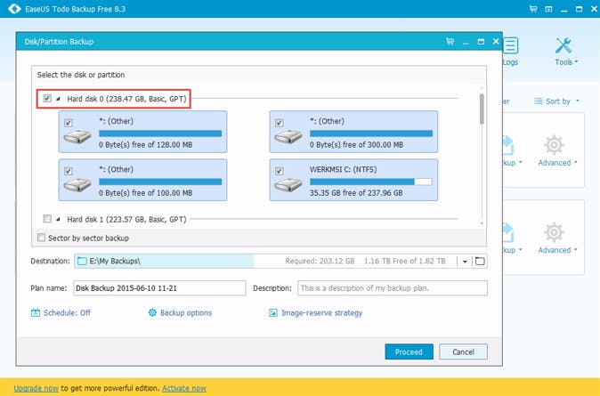Click the EaseUS logo in the main title bar
600x396 pixels.
(14, 8)
